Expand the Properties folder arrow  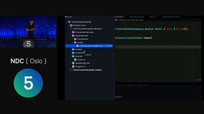click(x=71, y=53)
